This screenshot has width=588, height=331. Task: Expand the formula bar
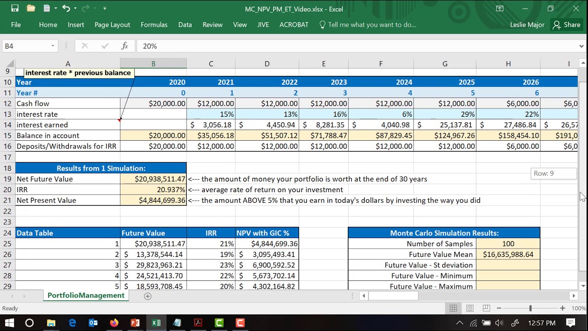coord(582,46)
